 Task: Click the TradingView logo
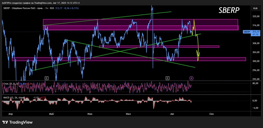tap(17, 122)
